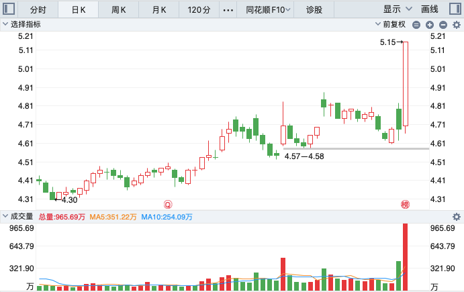Open the 分时 intraday chart tab
The image size is (464, 292).
click(38, 10)
